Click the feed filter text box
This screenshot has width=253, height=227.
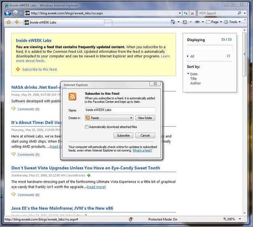coord(210,48)
